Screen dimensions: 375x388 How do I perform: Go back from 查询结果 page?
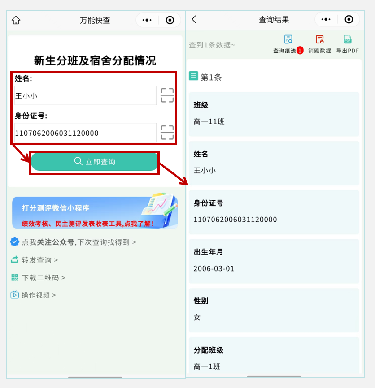click(x=194, y=19)
